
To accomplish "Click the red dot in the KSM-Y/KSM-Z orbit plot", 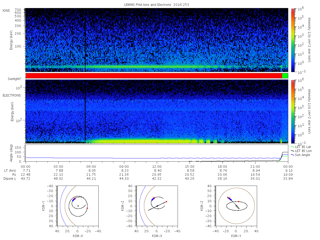I will tap(239, 202).
